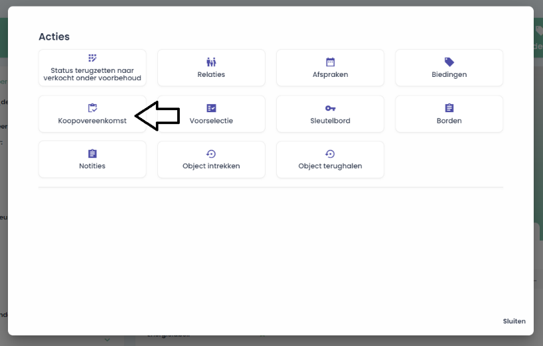Screen dimensions: 543x346
Task: Open the Borden label
Action: coord(449,121)
